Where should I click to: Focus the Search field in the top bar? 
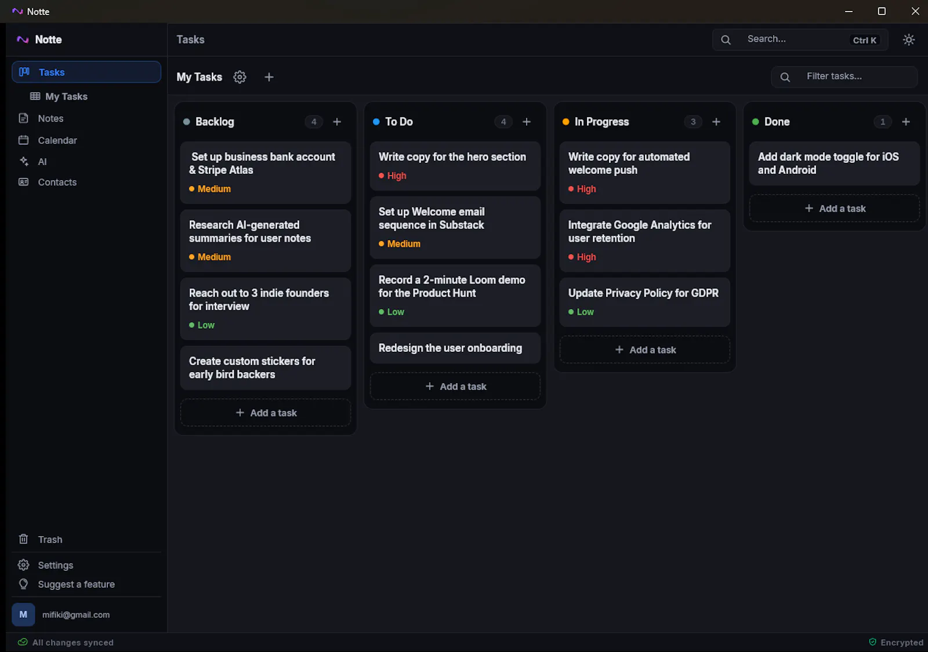coord(800,39)
